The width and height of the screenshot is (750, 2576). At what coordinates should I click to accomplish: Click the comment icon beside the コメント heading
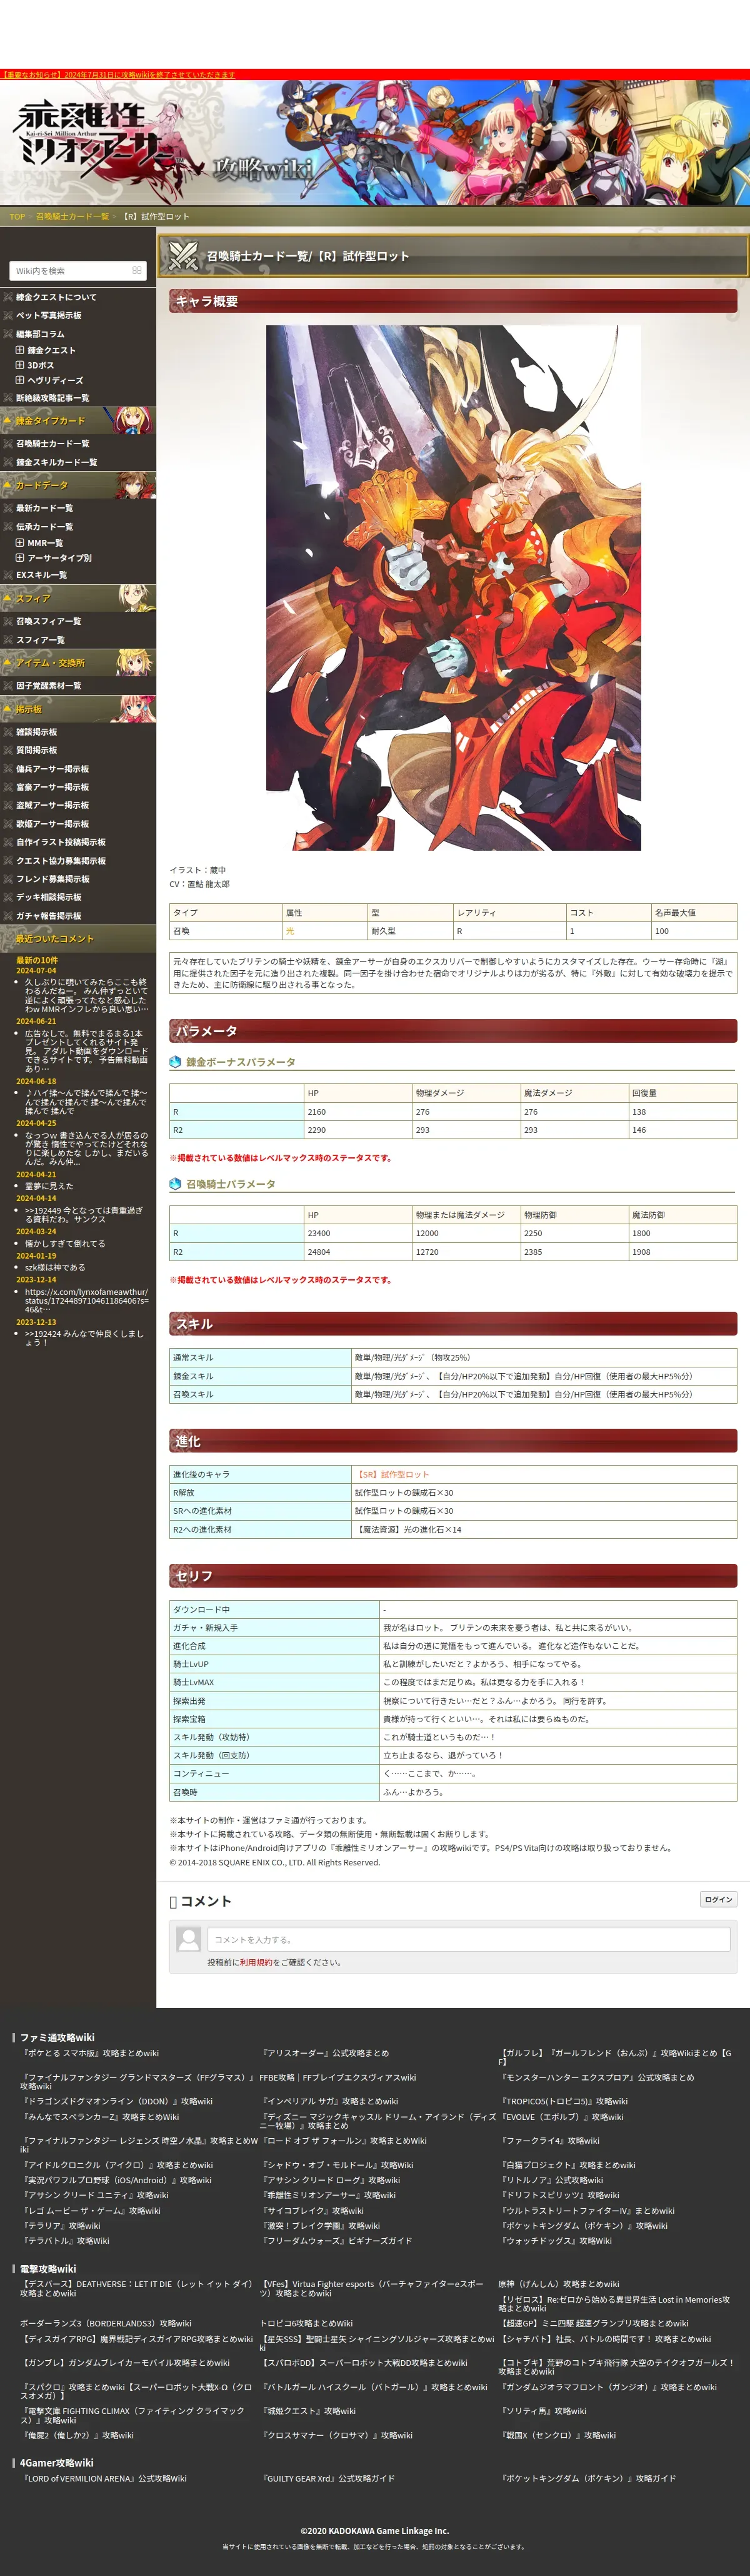172,1902
